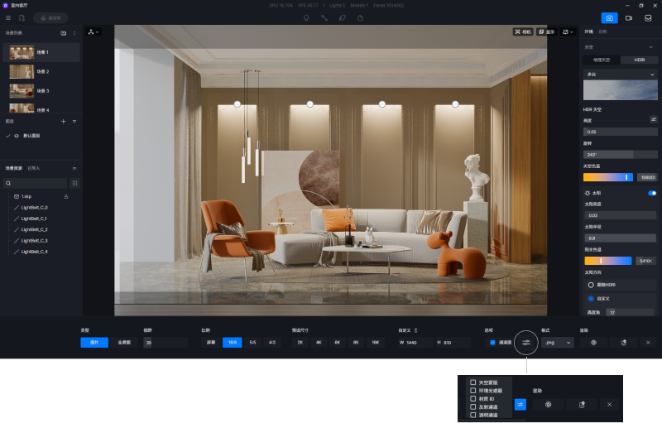Switch to video camera render mode
Viewport: 662px width, 423px height.
pyautogui.click(x=629, y=17)
